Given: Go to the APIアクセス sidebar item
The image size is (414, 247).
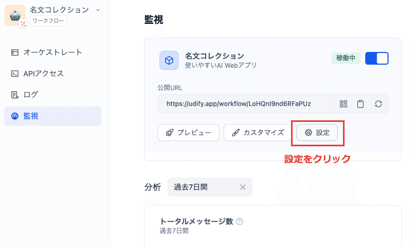Looking at the screenshot, I should (x=53, y=73).
